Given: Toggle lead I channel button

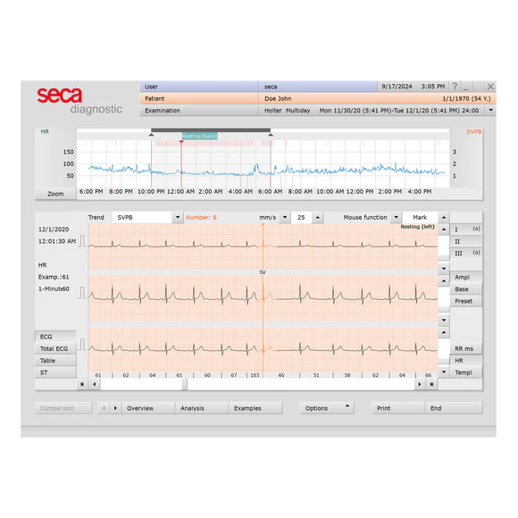Looking at the screenshot, I should (466, 230).
